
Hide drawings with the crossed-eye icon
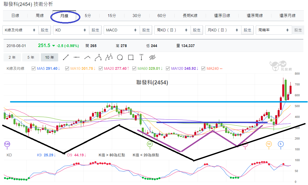(152, 57)
